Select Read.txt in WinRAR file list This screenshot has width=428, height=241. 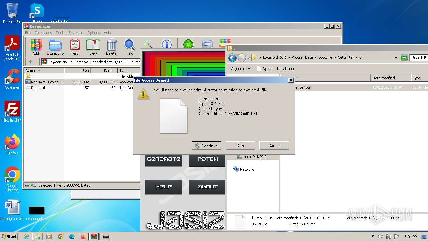pos(82,88)
